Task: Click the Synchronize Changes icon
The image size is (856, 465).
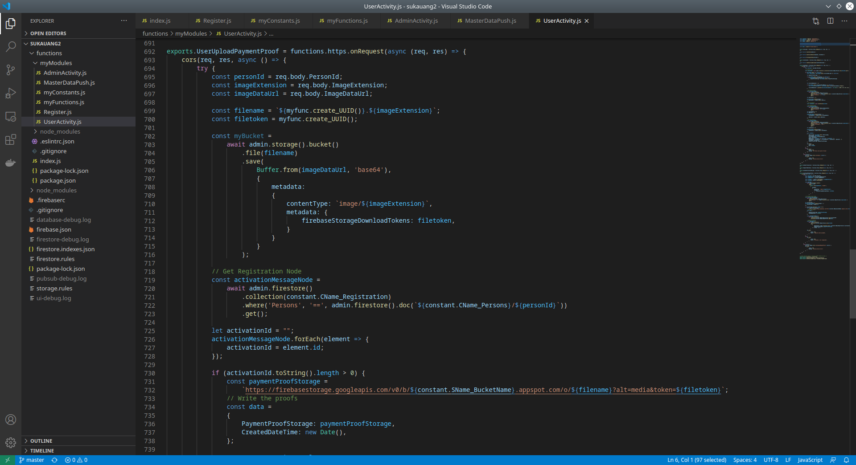Action: 54,460
